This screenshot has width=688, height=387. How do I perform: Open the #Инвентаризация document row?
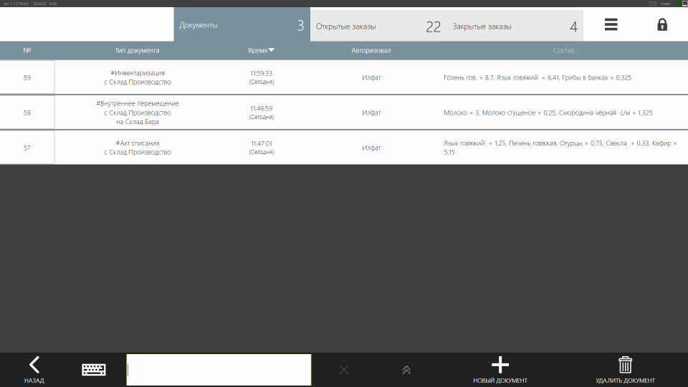[138, 77]
